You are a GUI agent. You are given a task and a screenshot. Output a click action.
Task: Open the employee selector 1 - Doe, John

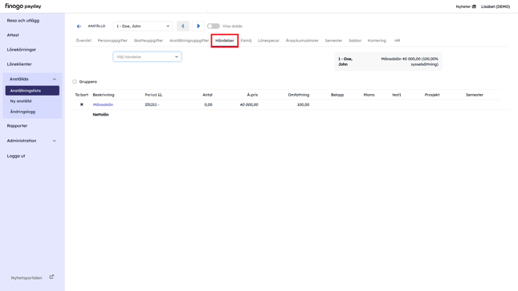(143, 26)
